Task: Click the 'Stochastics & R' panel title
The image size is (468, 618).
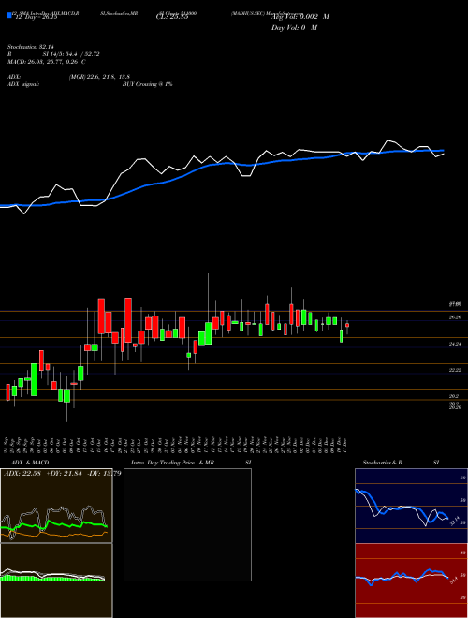Action: pyautogui.click(x=382, y=463)
